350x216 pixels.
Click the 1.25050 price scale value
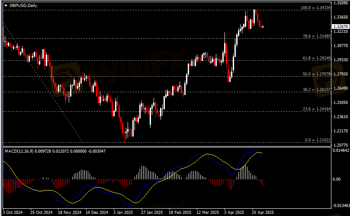(340, 103)
